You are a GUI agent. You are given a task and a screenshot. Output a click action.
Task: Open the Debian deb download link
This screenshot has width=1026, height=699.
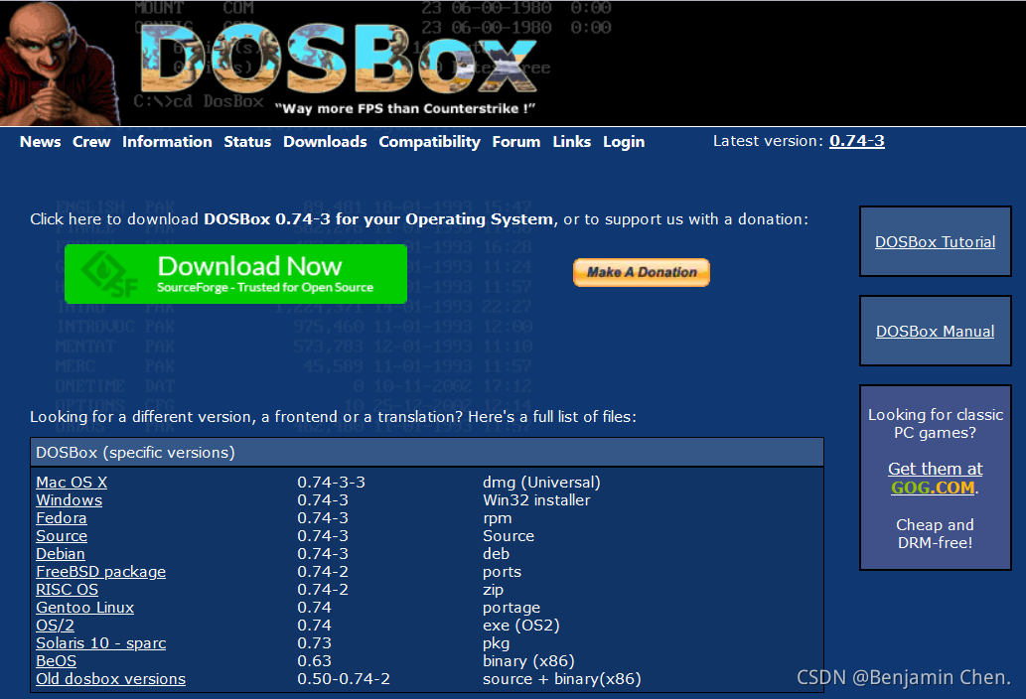point(61,554)
